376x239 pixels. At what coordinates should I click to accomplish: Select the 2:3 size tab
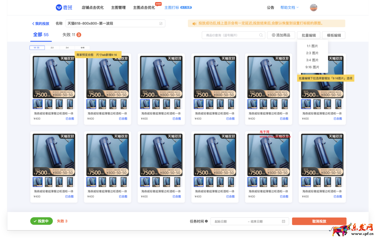pyautogui.click(x=52, y=48)
